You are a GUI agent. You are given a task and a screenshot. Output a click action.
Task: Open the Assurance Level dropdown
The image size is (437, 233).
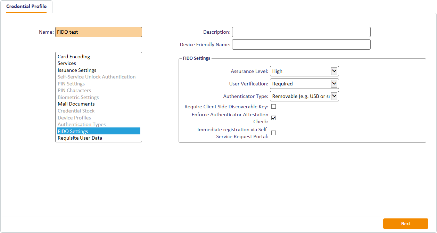[304, 71]
